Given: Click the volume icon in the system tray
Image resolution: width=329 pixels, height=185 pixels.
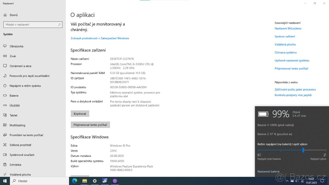Looking at the screenshot, I should 297,181.
